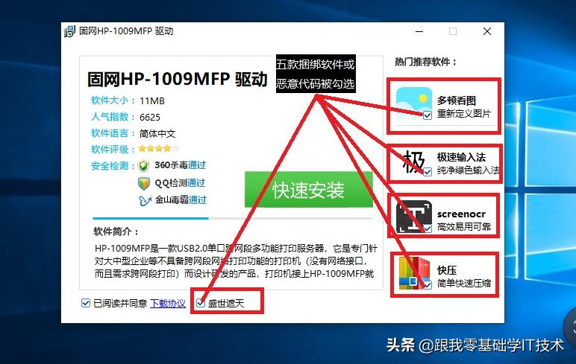
Task: Click the 简体中文 language value
Action: 157,134
